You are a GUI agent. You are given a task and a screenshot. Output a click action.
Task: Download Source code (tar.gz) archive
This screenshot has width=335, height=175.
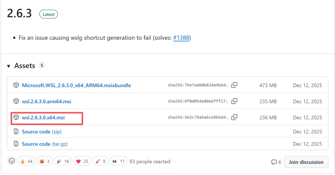pos(45,144)
